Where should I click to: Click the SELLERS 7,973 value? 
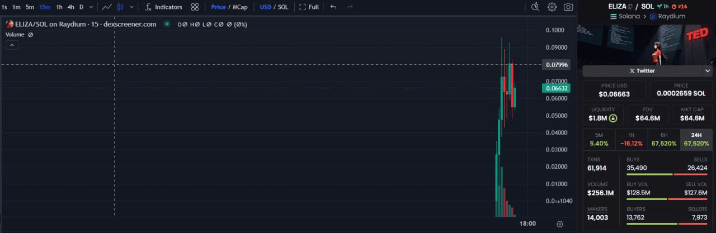[x=699, y=218]
